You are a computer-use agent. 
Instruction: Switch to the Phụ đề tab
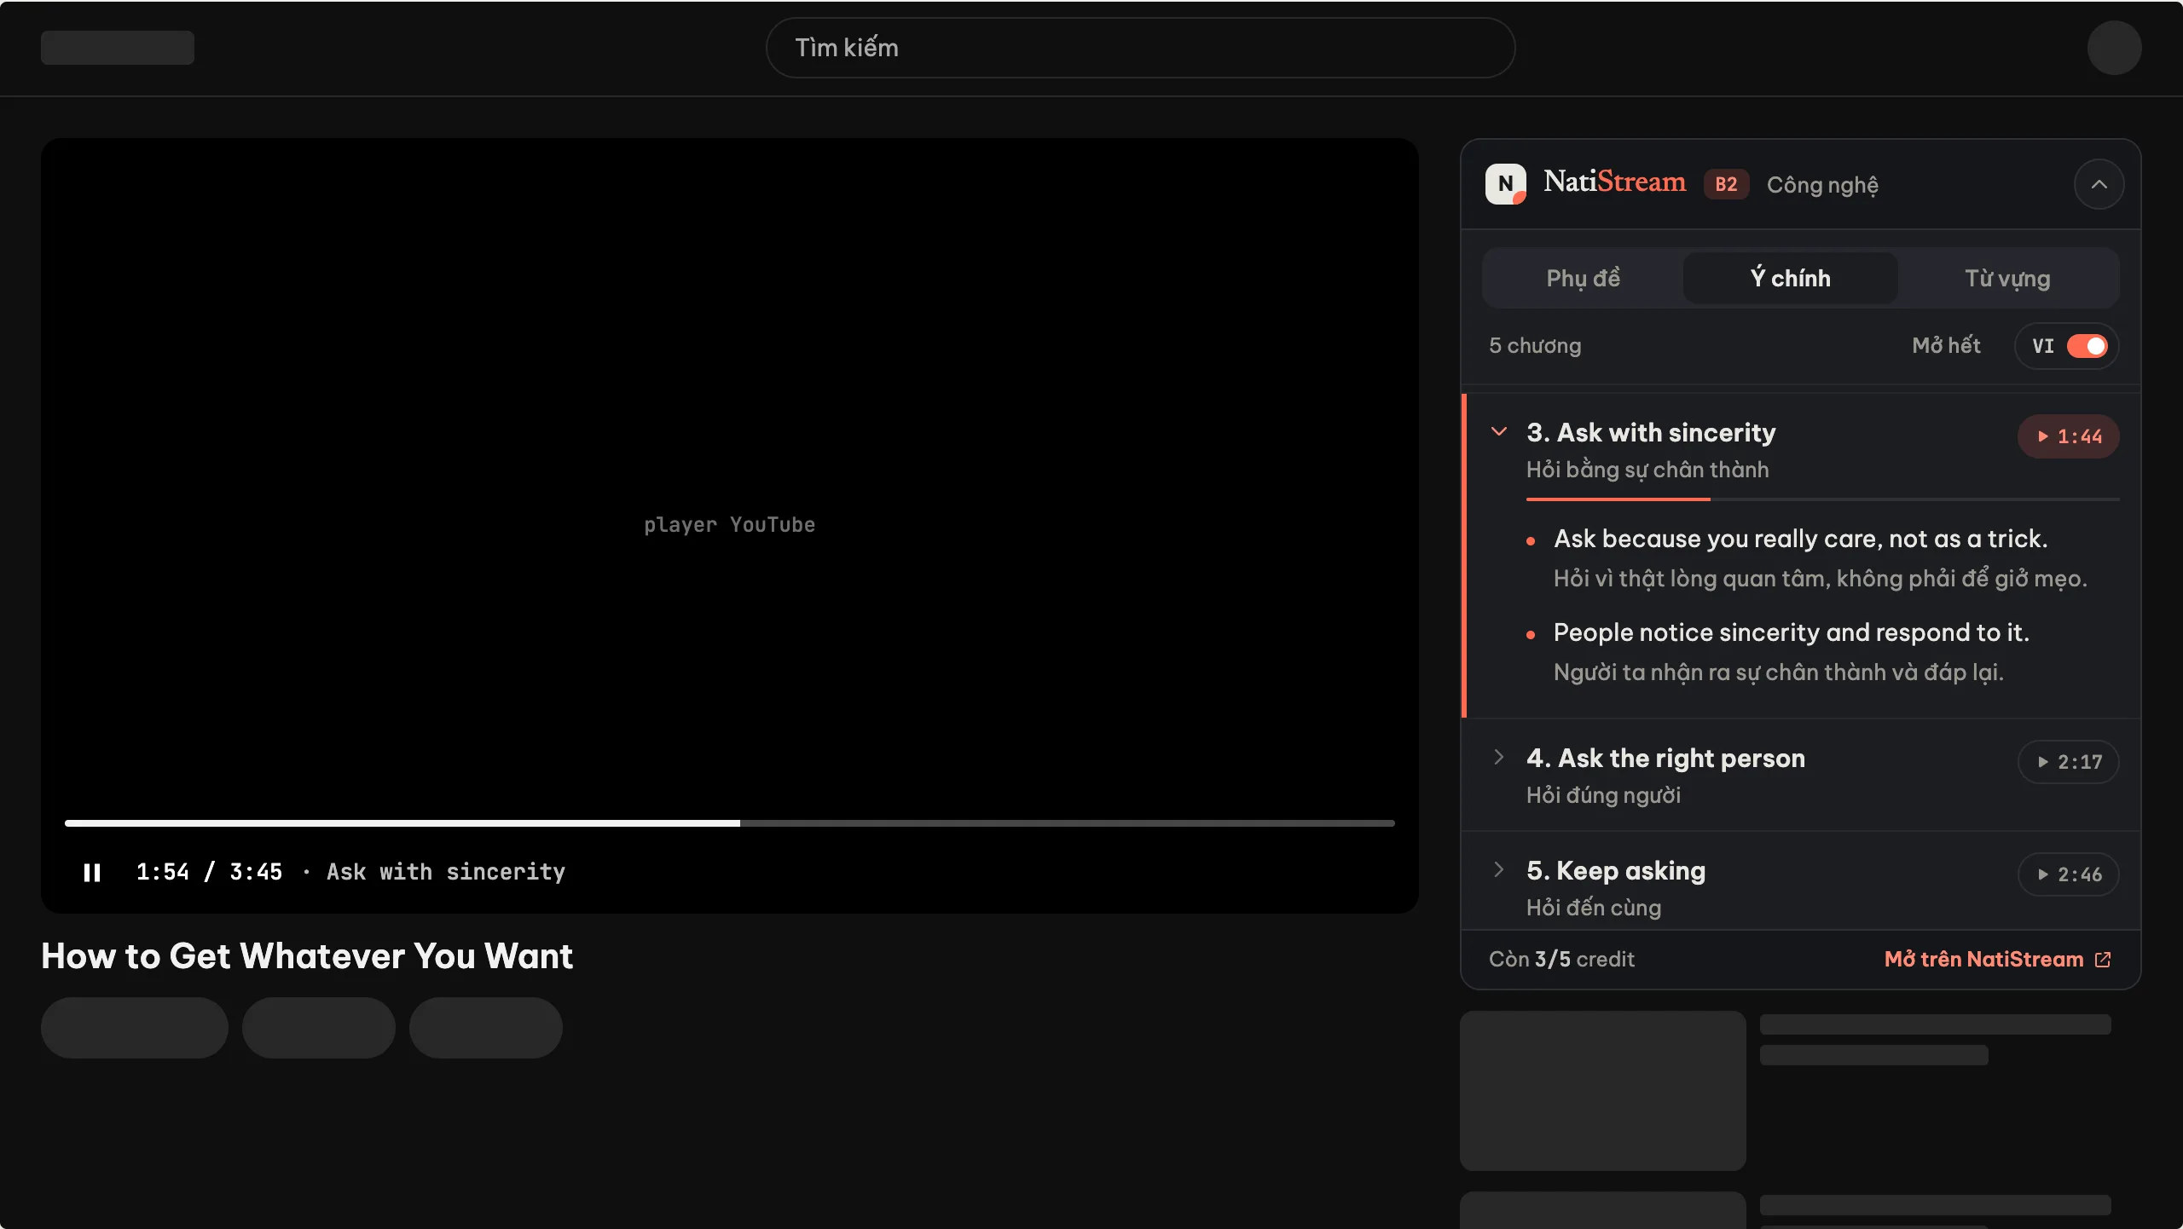1583,278
